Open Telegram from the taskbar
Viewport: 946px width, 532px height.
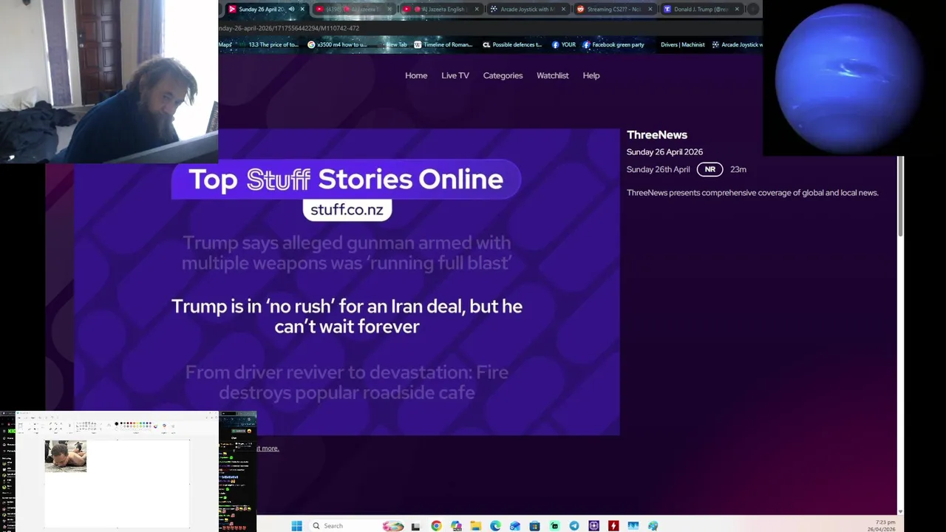574,526
